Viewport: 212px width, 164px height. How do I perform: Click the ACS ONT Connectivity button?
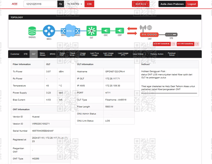point(162,44)
